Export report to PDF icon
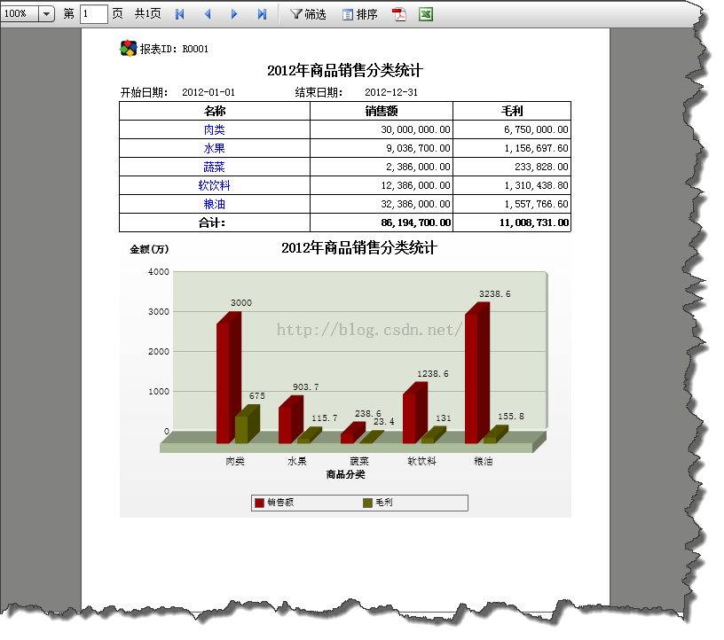The width and height of the screenshot is (724, 640). coord(399,14)
